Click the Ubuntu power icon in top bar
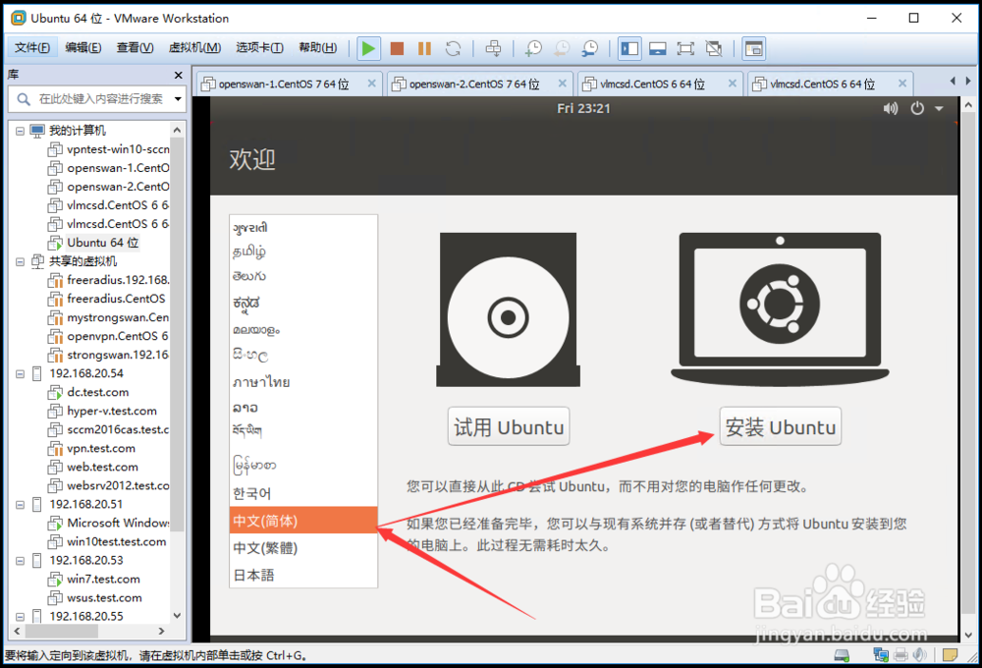 tap(917, 108)
